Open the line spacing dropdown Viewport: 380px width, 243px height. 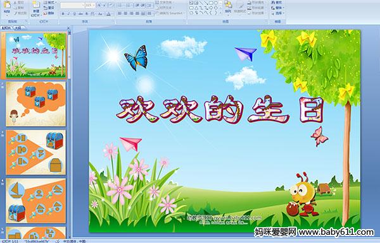[150, 5]
